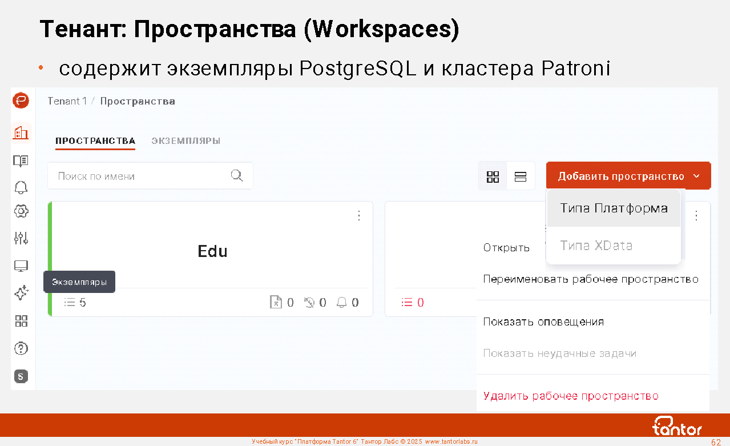730x446 pixels.
Task: Choose Удалить рабочее пространство menu item
Action: coord(571,396)
